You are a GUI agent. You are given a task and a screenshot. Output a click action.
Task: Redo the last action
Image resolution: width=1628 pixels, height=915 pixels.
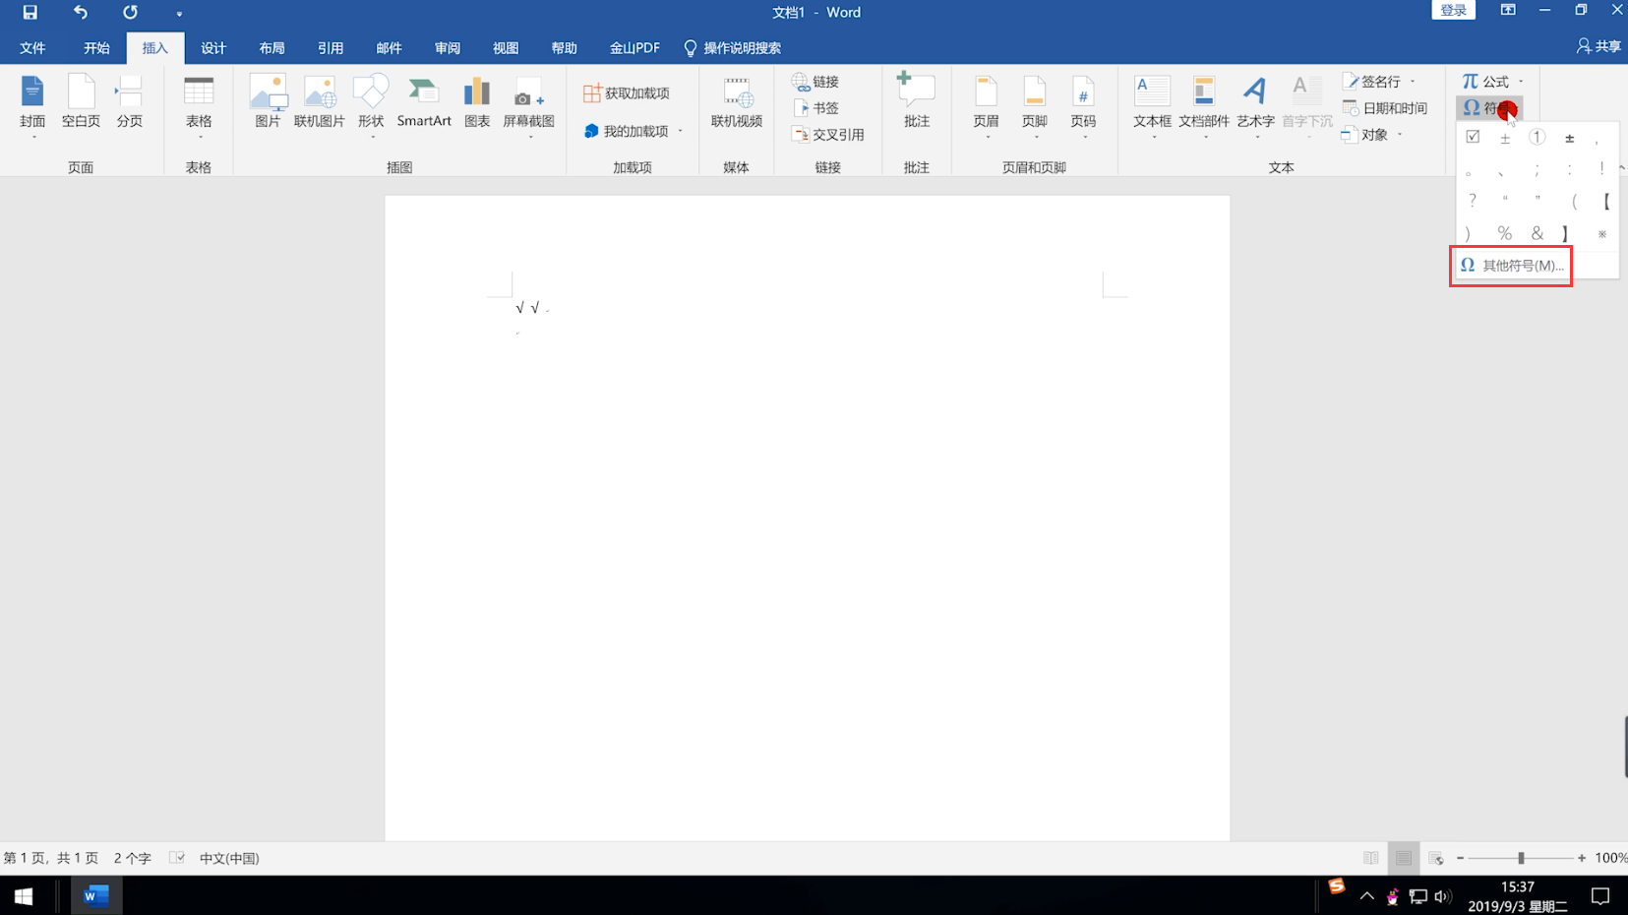click(130, 13)
